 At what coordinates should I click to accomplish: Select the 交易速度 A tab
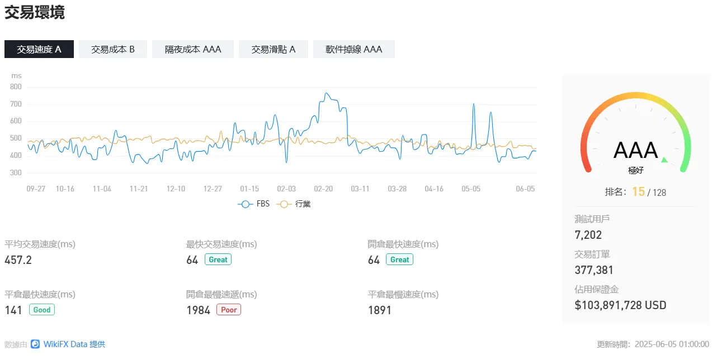39,49
